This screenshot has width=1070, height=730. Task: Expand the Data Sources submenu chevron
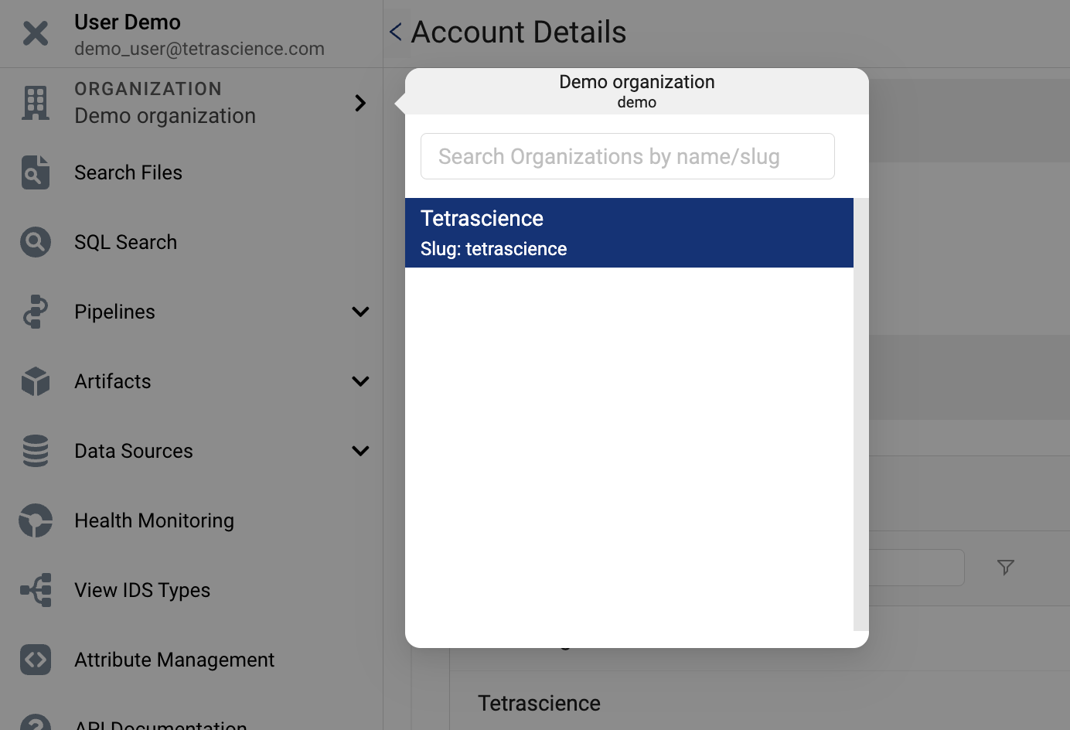tap(360, 451)
